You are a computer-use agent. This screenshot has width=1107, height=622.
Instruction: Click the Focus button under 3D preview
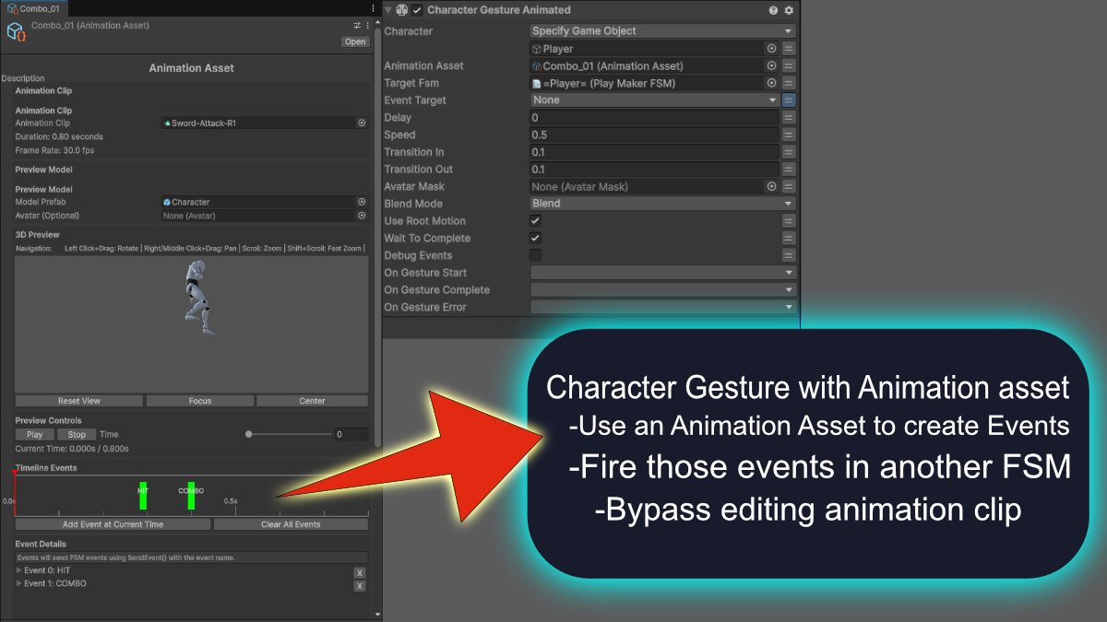point(200,401)
